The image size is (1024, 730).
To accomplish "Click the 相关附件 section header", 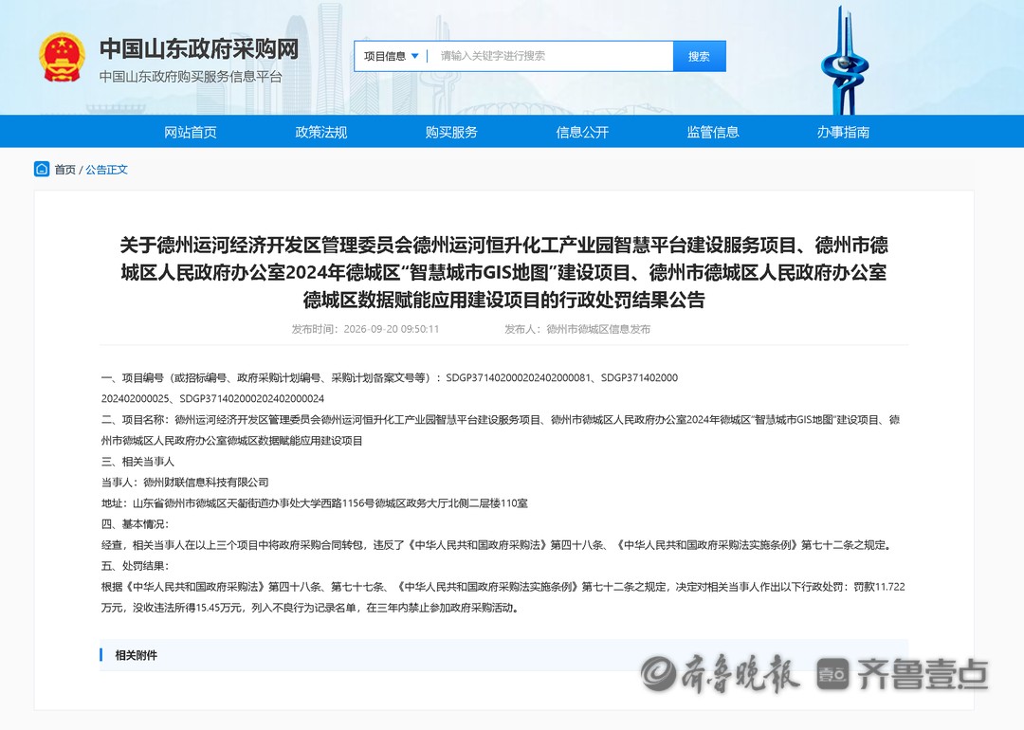I will pyautogui.click(x=136, y=655).
